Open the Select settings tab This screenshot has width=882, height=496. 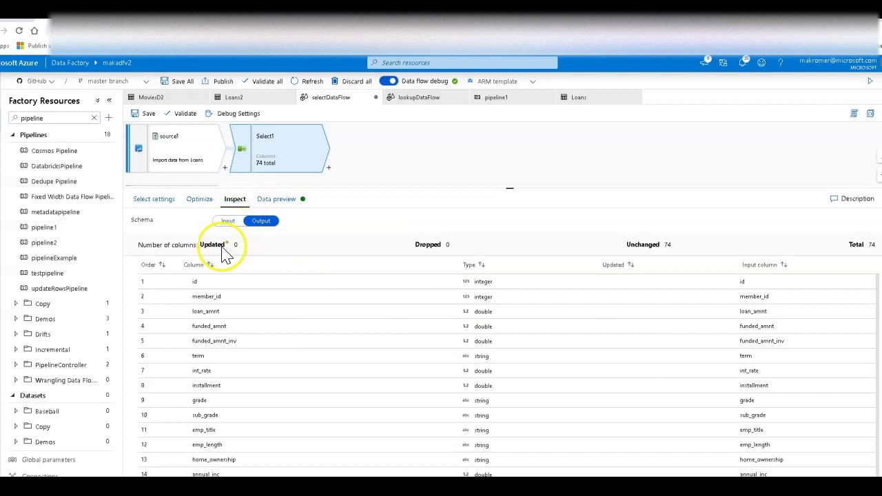(154, 199)
